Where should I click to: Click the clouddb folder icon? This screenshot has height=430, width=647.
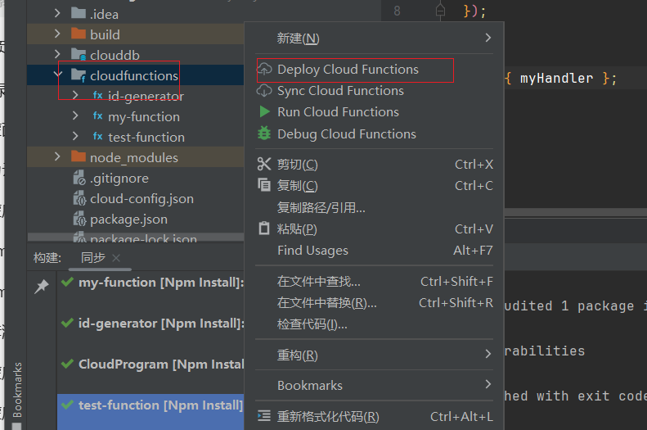coord(78,55)
